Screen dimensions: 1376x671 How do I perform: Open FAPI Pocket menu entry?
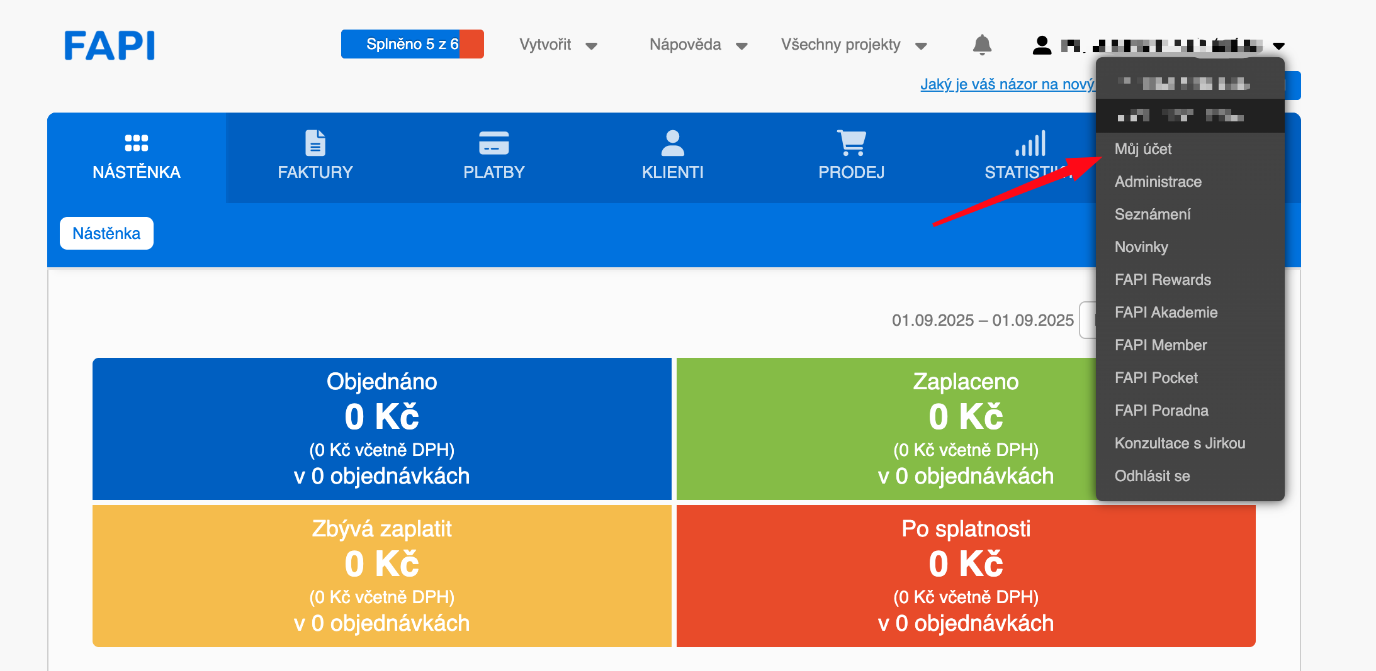coord(1190,378)
